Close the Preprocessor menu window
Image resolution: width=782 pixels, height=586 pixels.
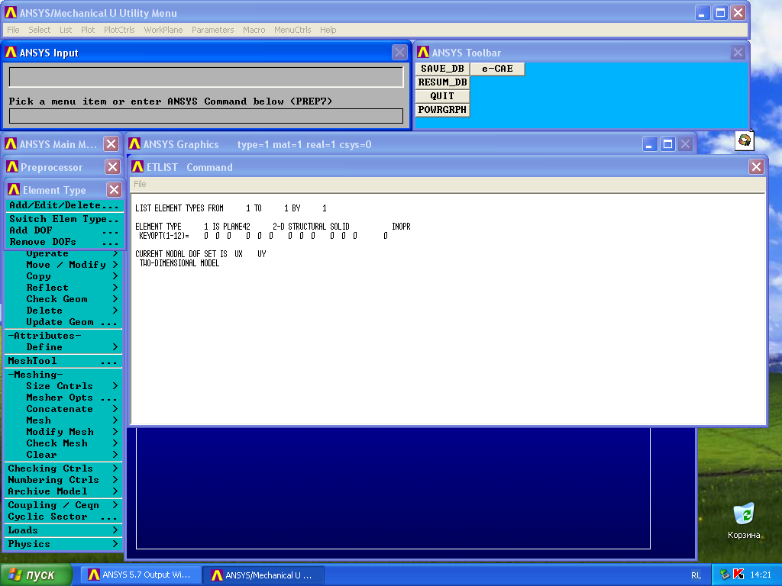point(113,167)
